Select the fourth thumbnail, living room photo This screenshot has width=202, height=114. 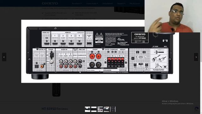(107, 109)
